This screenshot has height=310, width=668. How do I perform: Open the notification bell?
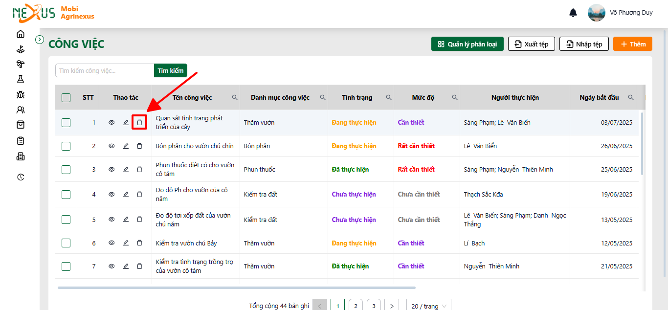tap(573, 13)
